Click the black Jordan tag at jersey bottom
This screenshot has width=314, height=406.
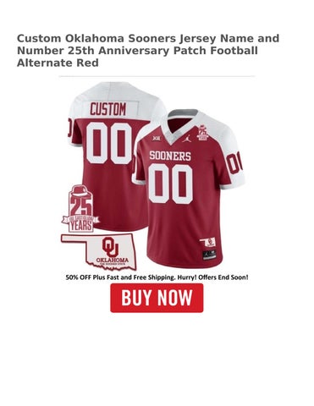(209, 254)
